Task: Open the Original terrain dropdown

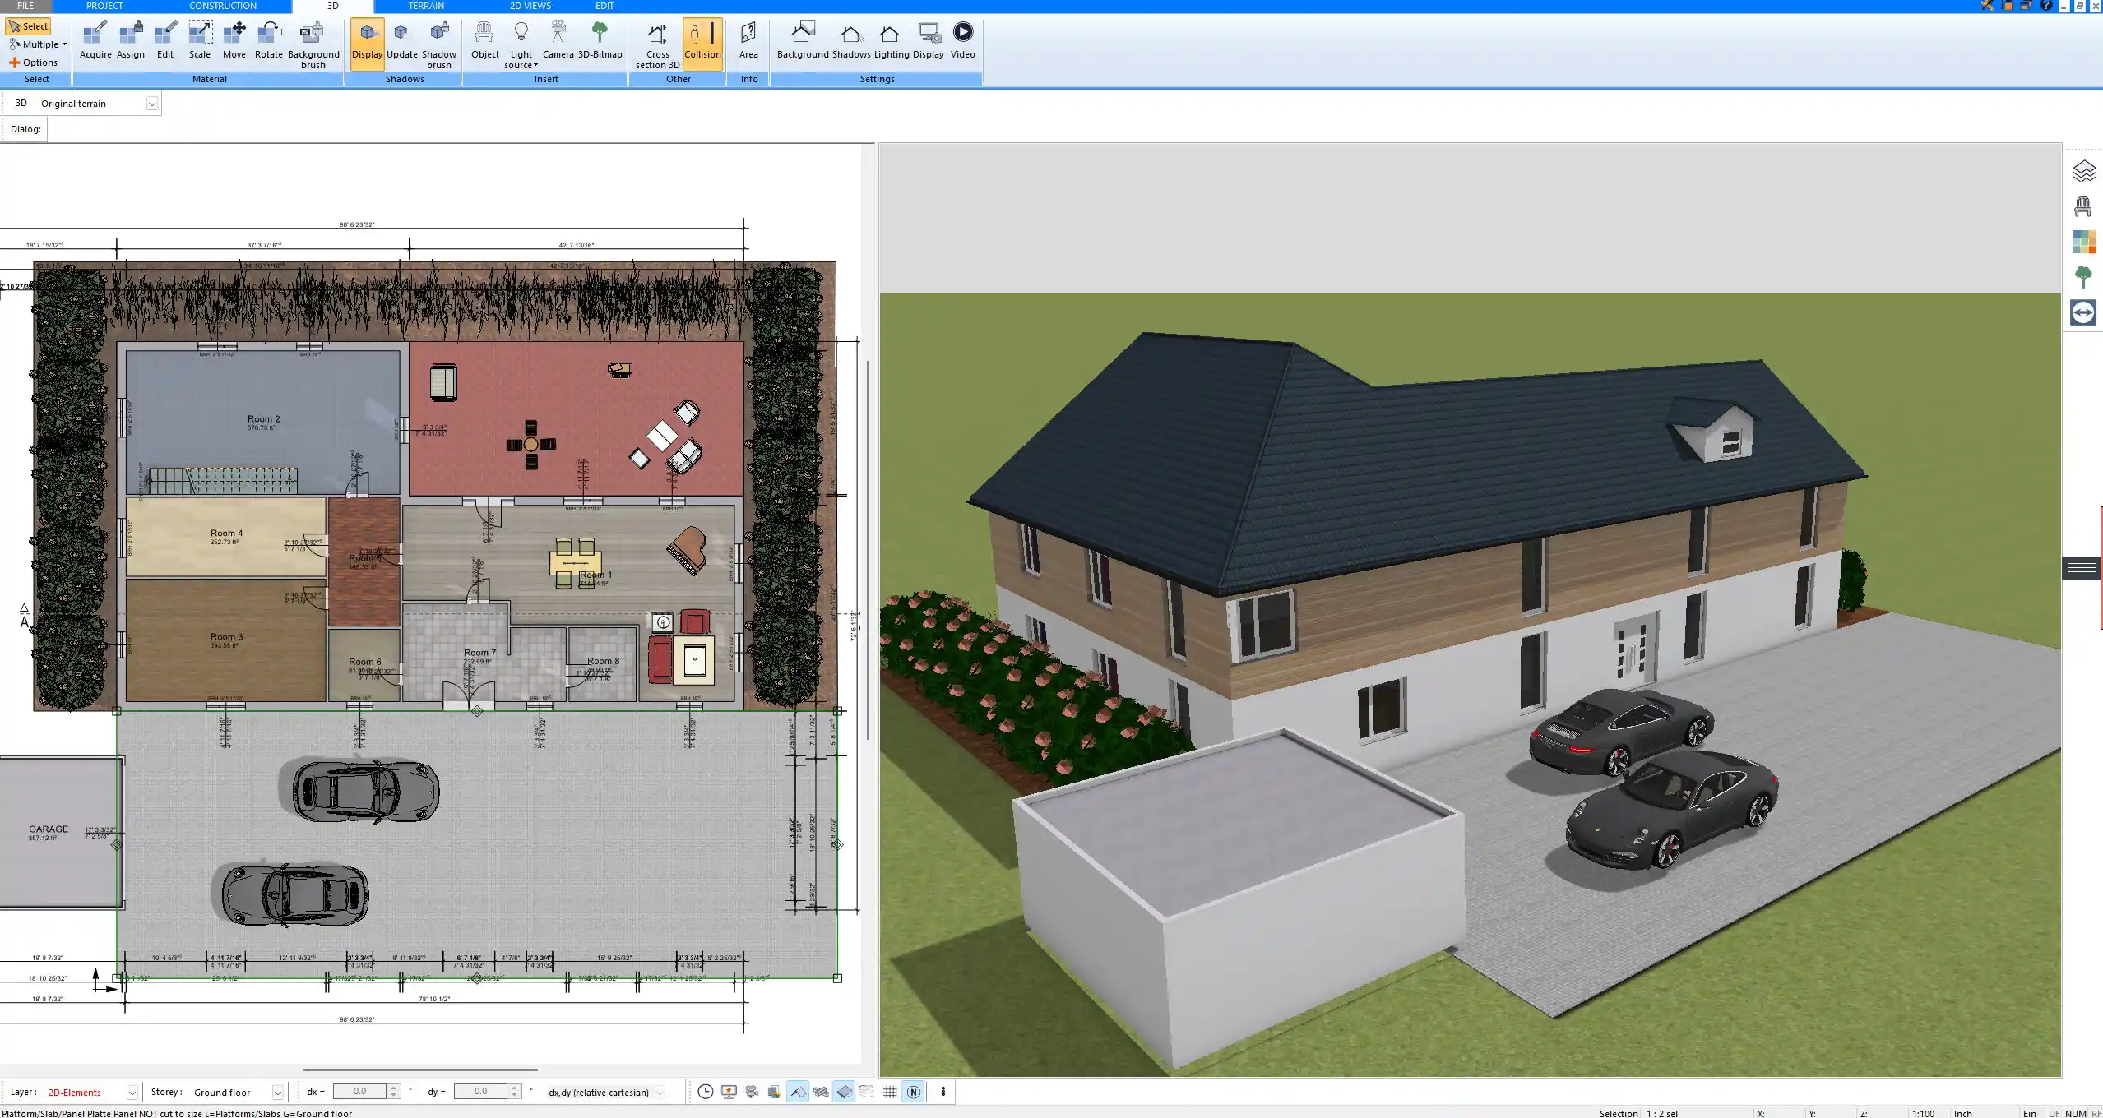Action: click(x=154, y=103)
